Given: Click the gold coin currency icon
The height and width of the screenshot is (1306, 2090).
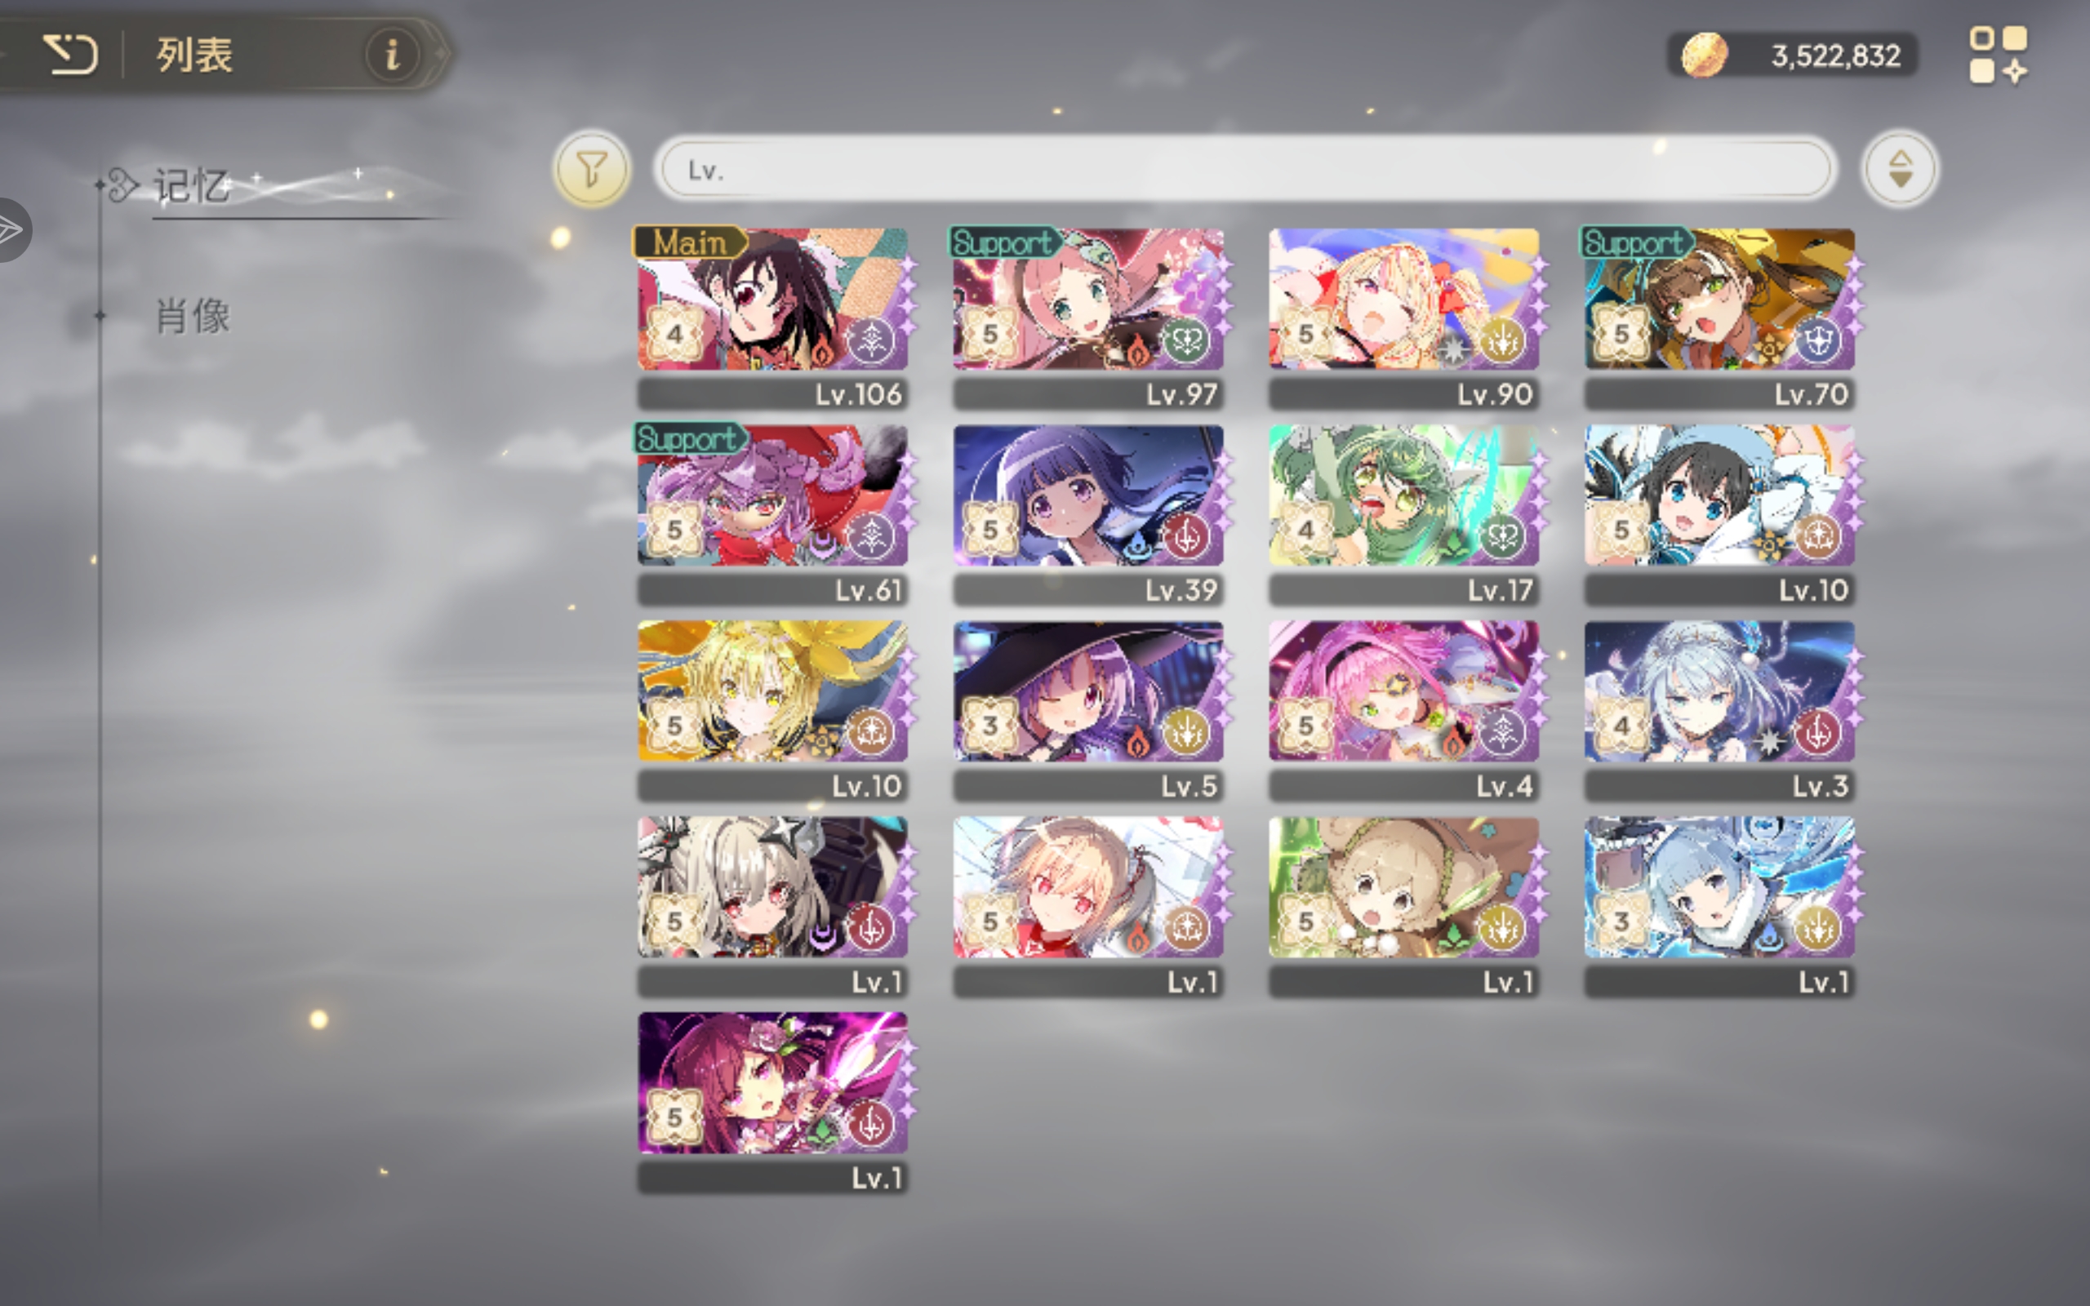Looking at the screenshot, I should (1704, 56).
